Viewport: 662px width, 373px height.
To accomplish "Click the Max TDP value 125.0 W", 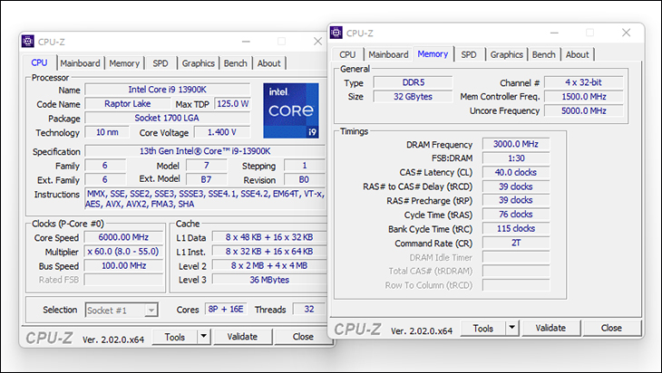I will [x=233, y=104].
